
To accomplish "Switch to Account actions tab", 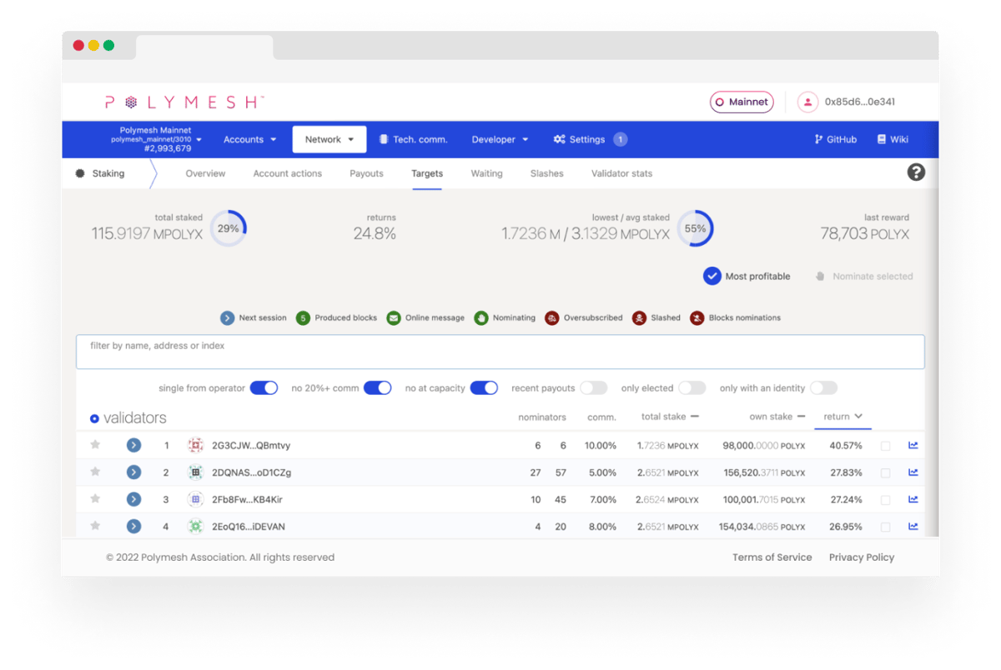I will point(288,173).
